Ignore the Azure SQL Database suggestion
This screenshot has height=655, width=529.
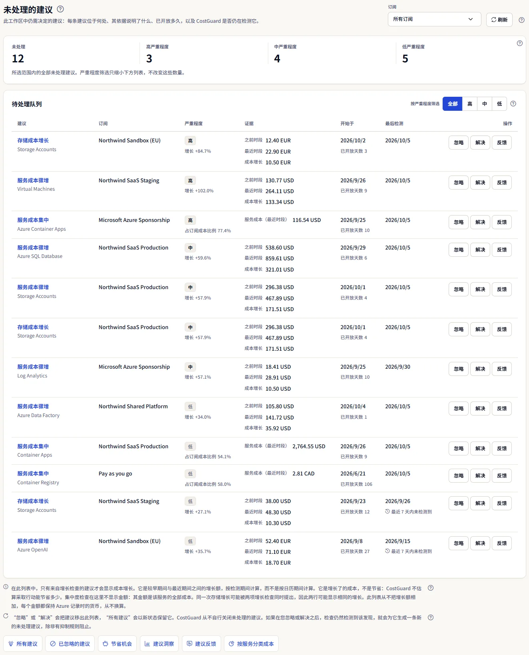tap(459, 250)
